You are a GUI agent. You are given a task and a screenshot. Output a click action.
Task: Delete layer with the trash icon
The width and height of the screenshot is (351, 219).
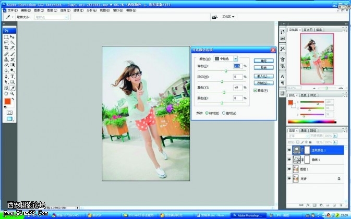coord(341,205)
